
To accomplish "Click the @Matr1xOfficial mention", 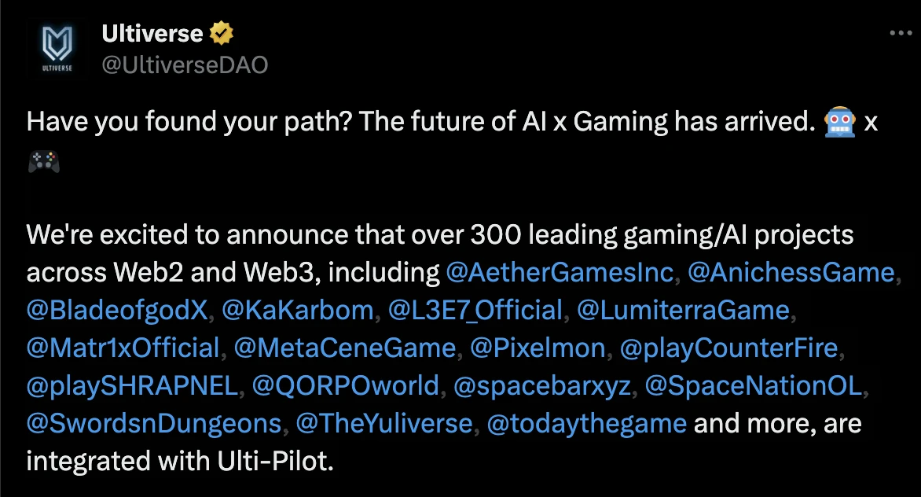I will point(123,348).
